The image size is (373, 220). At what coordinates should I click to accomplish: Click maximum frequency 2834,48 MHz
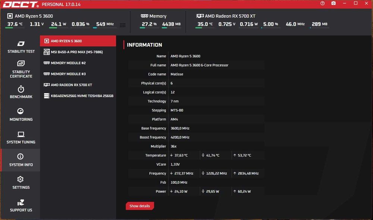[x=248, y=173]
